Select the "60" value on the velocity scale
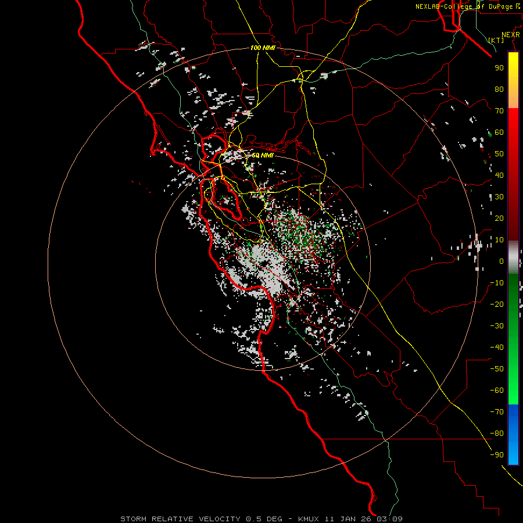The image size is (523, 523). pos(499,132)
